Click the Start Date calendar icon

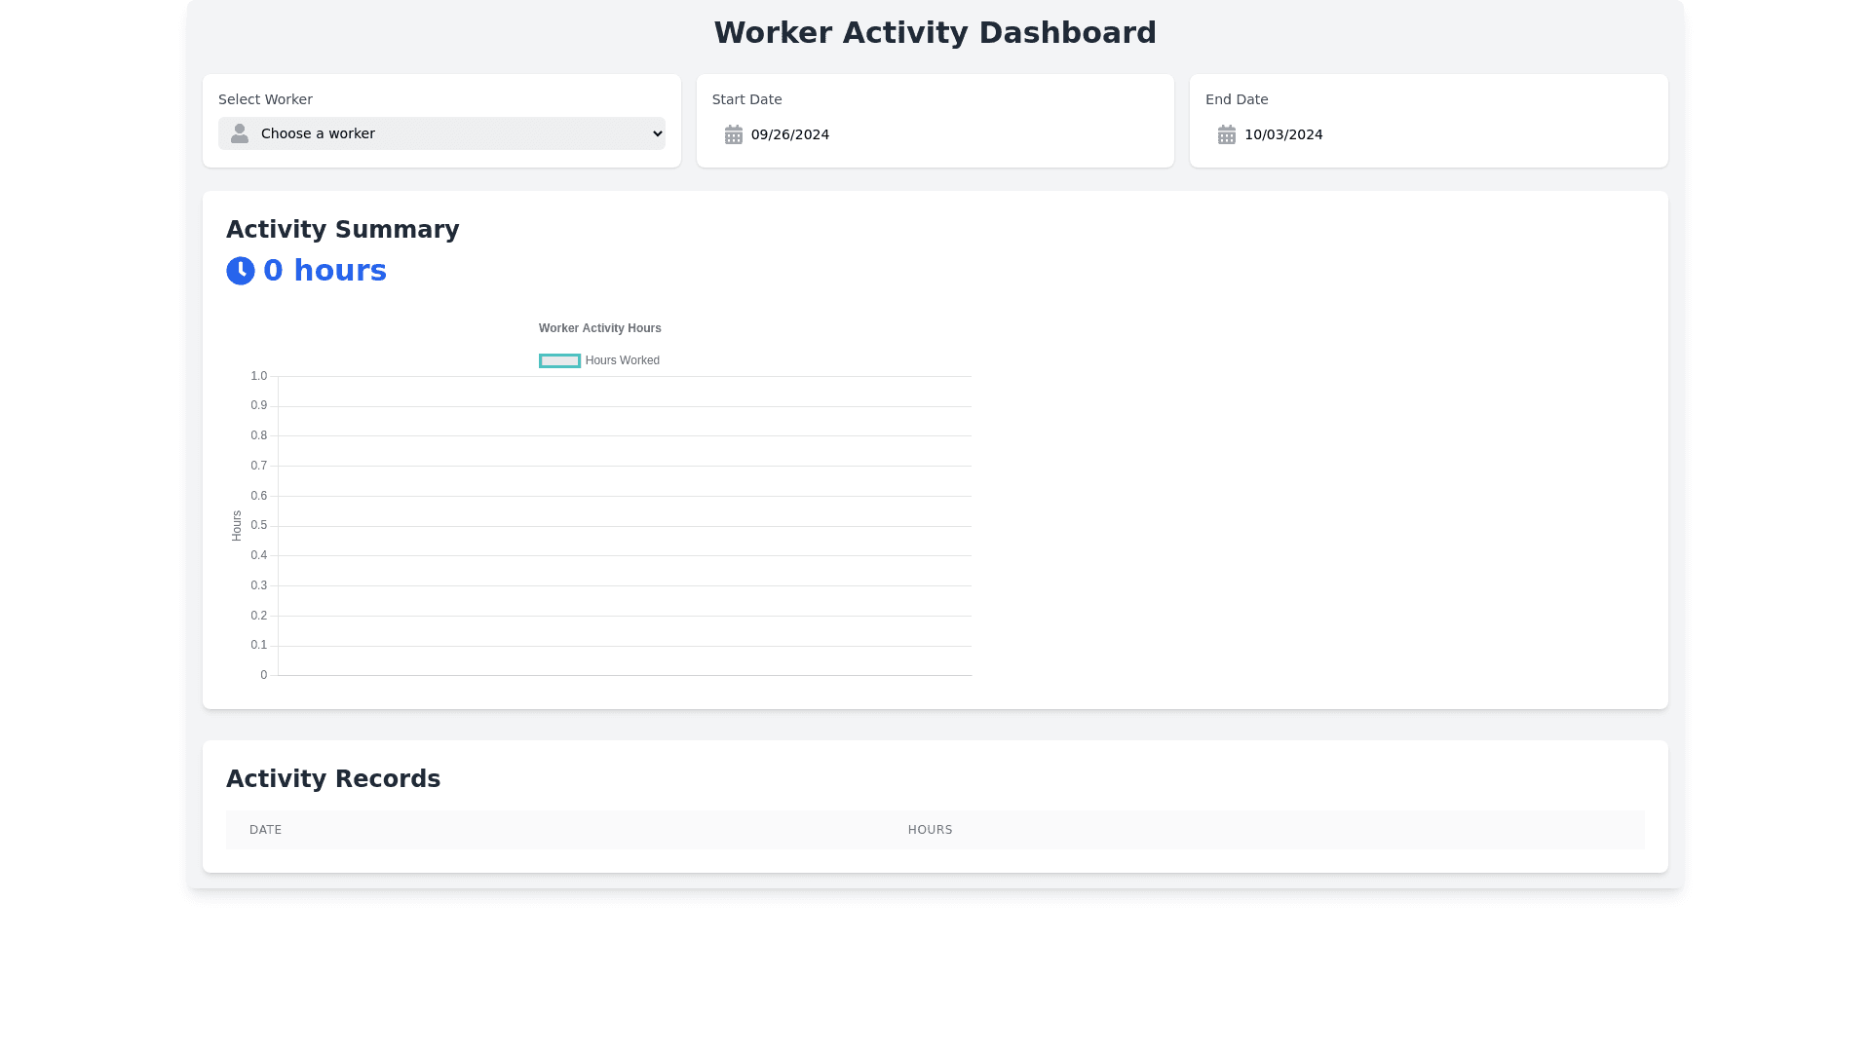[x=734, y=134]
